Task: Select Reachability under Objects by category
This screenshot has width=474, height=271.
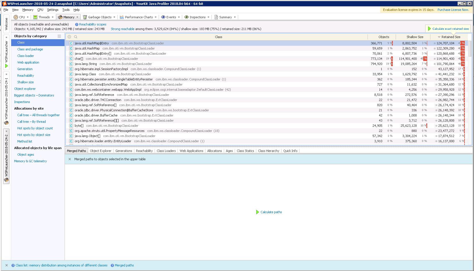Action: tap(26, 75)
